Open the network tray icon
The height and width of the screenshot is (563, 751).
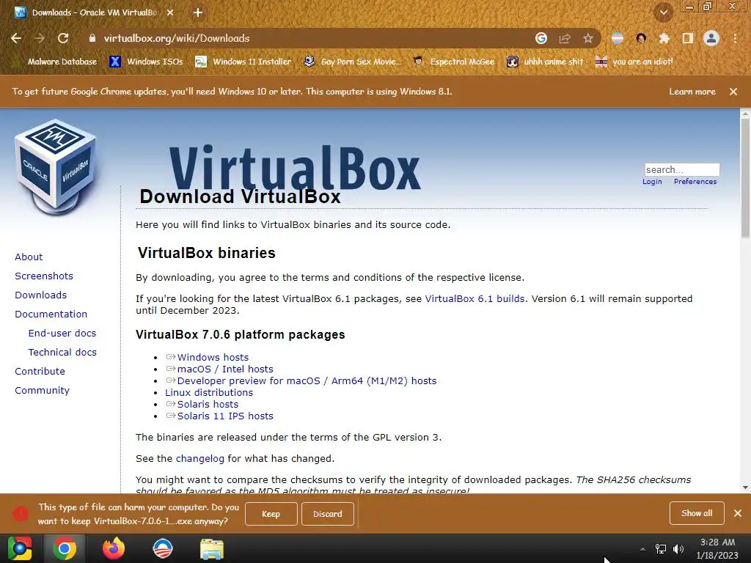661,549
